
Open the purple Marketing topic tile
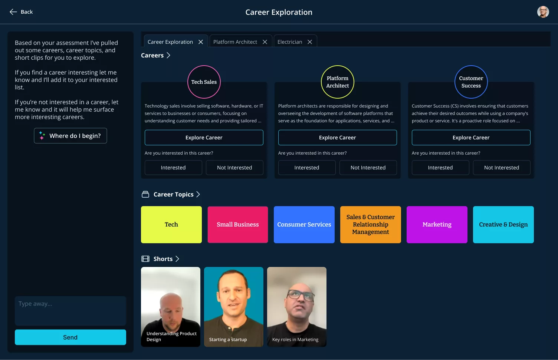437,225
